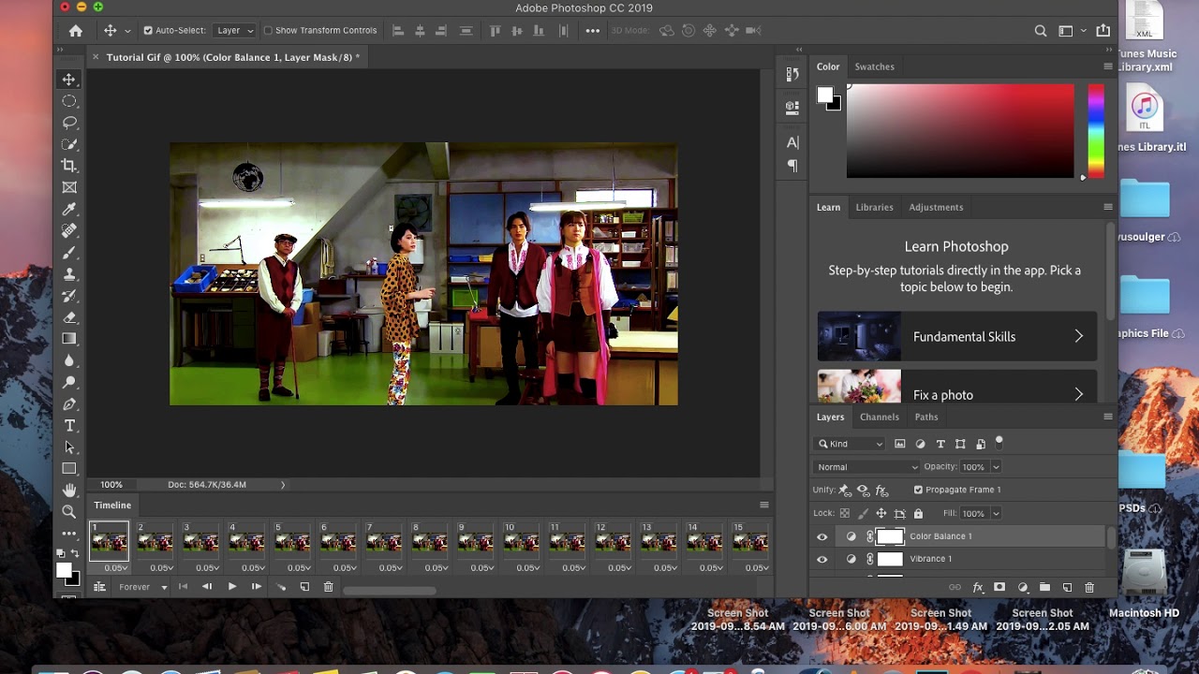Screen dimensions: 1199x674
Task: Click the hue slider strip in the Color panel
Action: point(1095,131)
